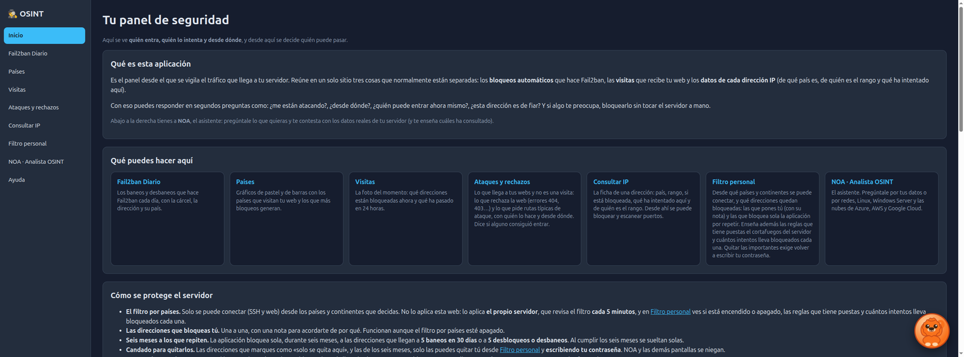The height and width of the screenshot is (357, 964).
Task: Follow Filtro personal link in Candado para quitarlos bullet
Action: click(519, 350)
